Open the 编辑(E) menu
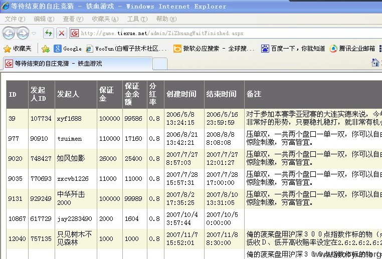Screen dimensions: 382x259 coord(44,19)
